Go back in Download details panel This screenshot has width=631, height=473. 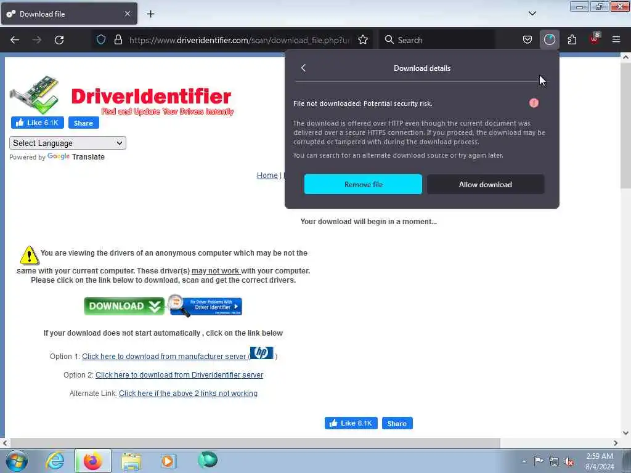[x=303, y=68]
